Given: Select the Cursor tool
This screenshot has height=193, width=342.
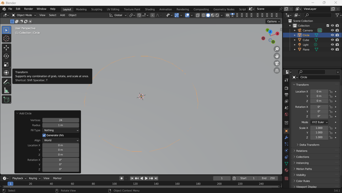Looking at the screenshot, I should click(6, 38).
